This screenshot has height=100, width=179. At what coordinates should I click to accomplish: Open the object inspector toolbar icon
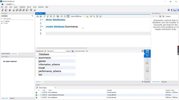(x=10, y=10)
